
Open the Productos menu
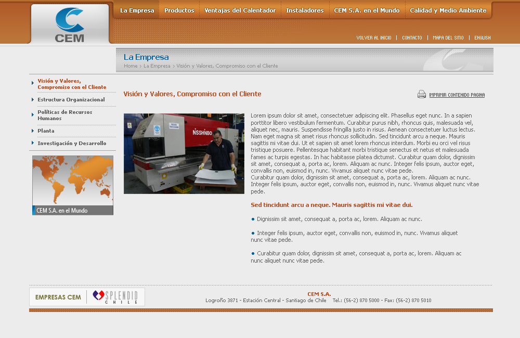179,10
